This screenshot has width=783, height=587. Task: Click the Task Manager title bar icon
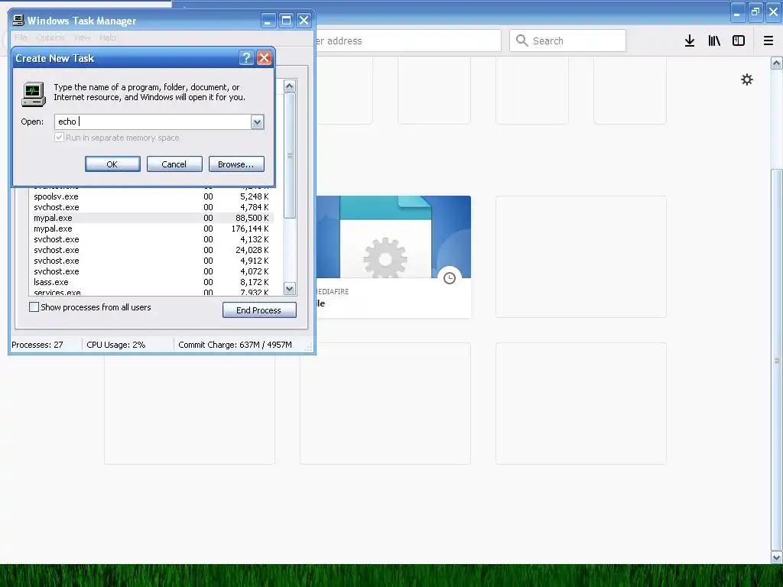click(18, 20)
